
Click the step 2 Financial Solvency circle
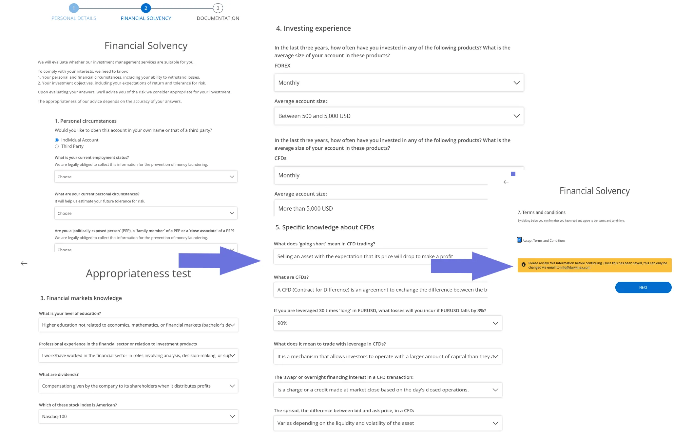(146, 8)
